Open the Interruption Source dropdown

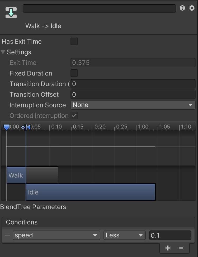(x=133, y=105)
